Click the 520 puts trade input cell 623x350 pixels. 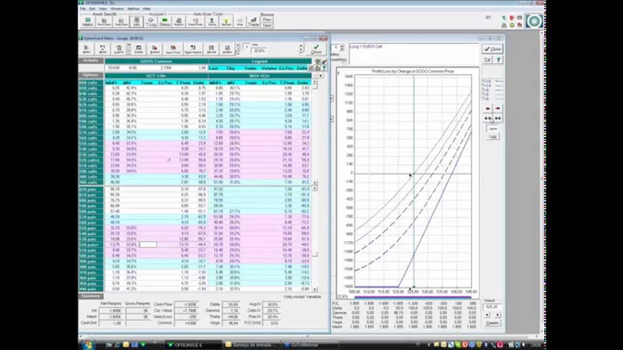coord(148,244)
